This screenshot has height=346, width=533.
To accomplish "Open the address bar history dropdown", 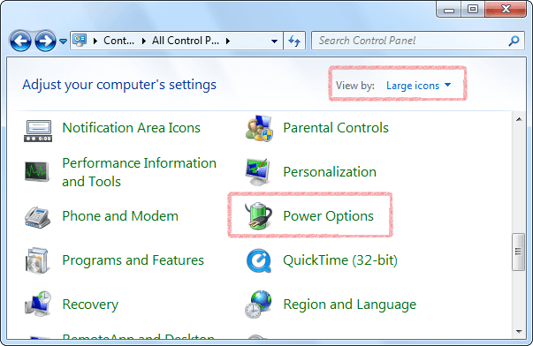I will [274, 41].
